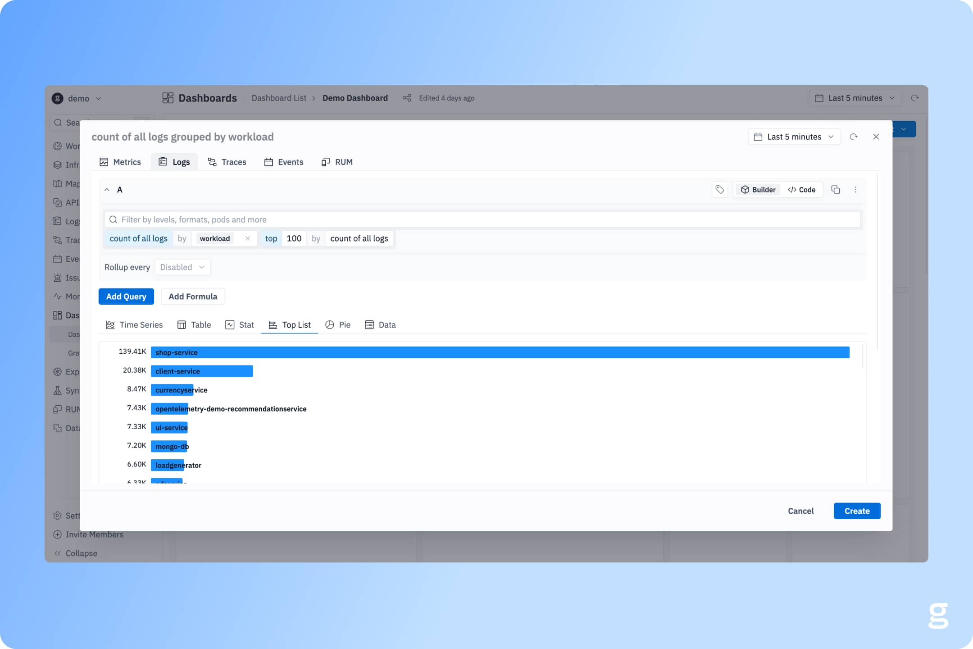Screen dimensions: 973x649
Task: Click the share icon beside Demo Dashboard
Action: point(407,98)
